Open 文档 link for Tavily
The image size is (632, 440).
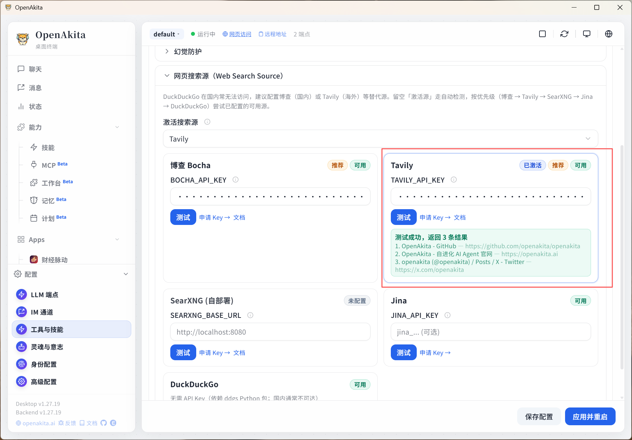click(x=460, y=217)
